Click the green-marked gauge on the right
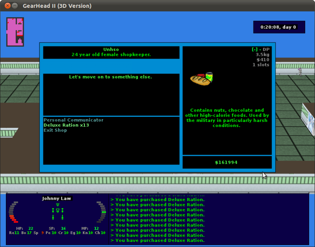The image size is (315, 247). pos(101,212)
